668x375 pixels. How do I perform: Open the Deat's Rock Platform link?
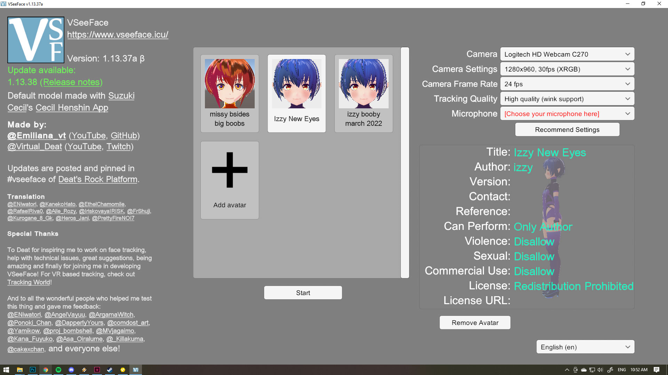click(x=98, y=180)
